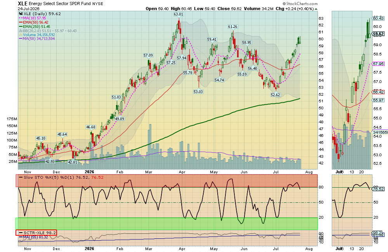Click the 76.52 stochastic tag in zoom panel
Image resolution: width=388 pixels, height=252 pixels.
[378, 189]
